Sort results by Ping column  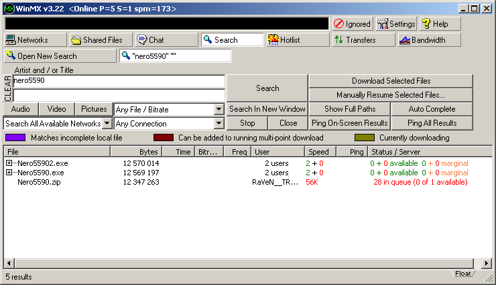click(352, 152)
